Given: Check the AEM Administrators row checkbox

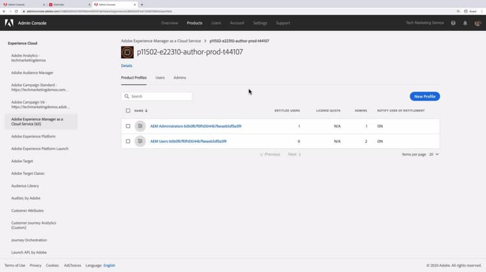Looking at the screenshot, I should click(128, 126).
